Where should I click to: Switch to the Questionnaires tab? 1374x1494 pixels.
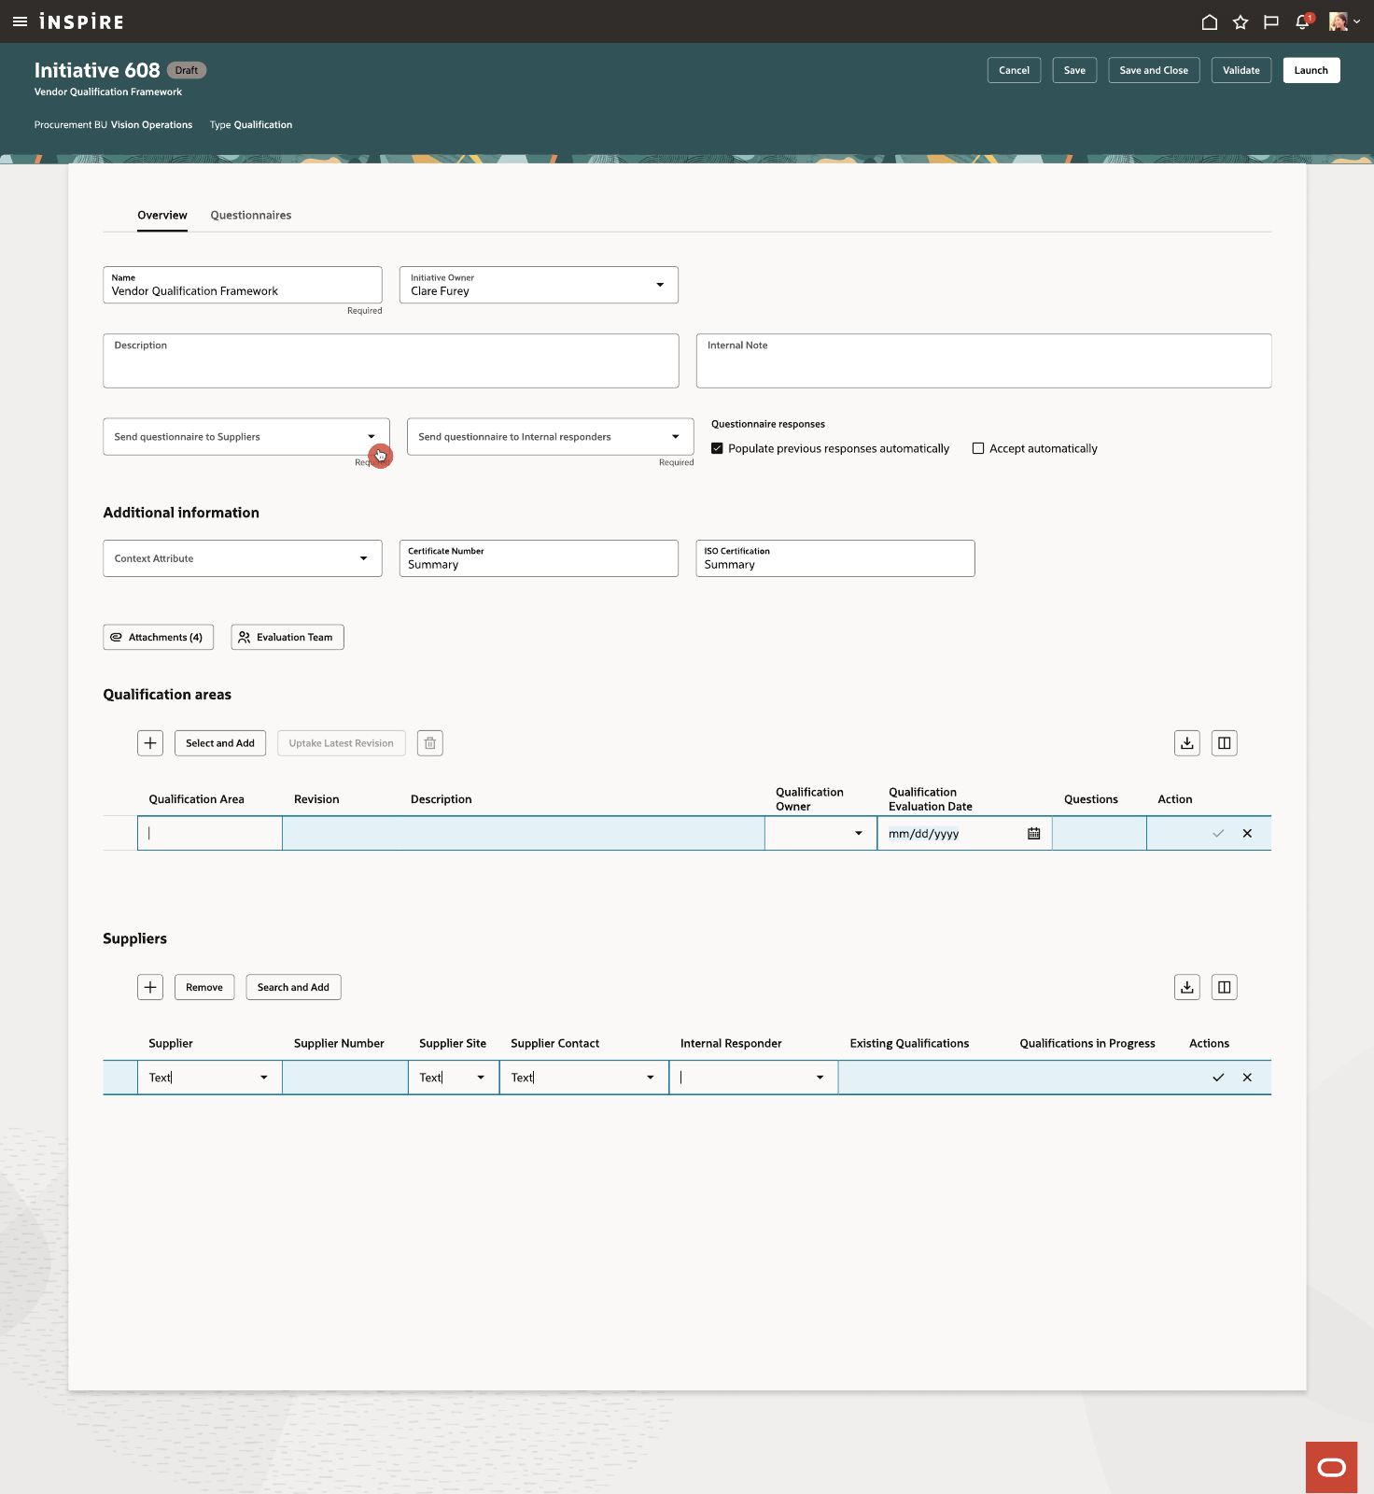click(x=251, y=215)
